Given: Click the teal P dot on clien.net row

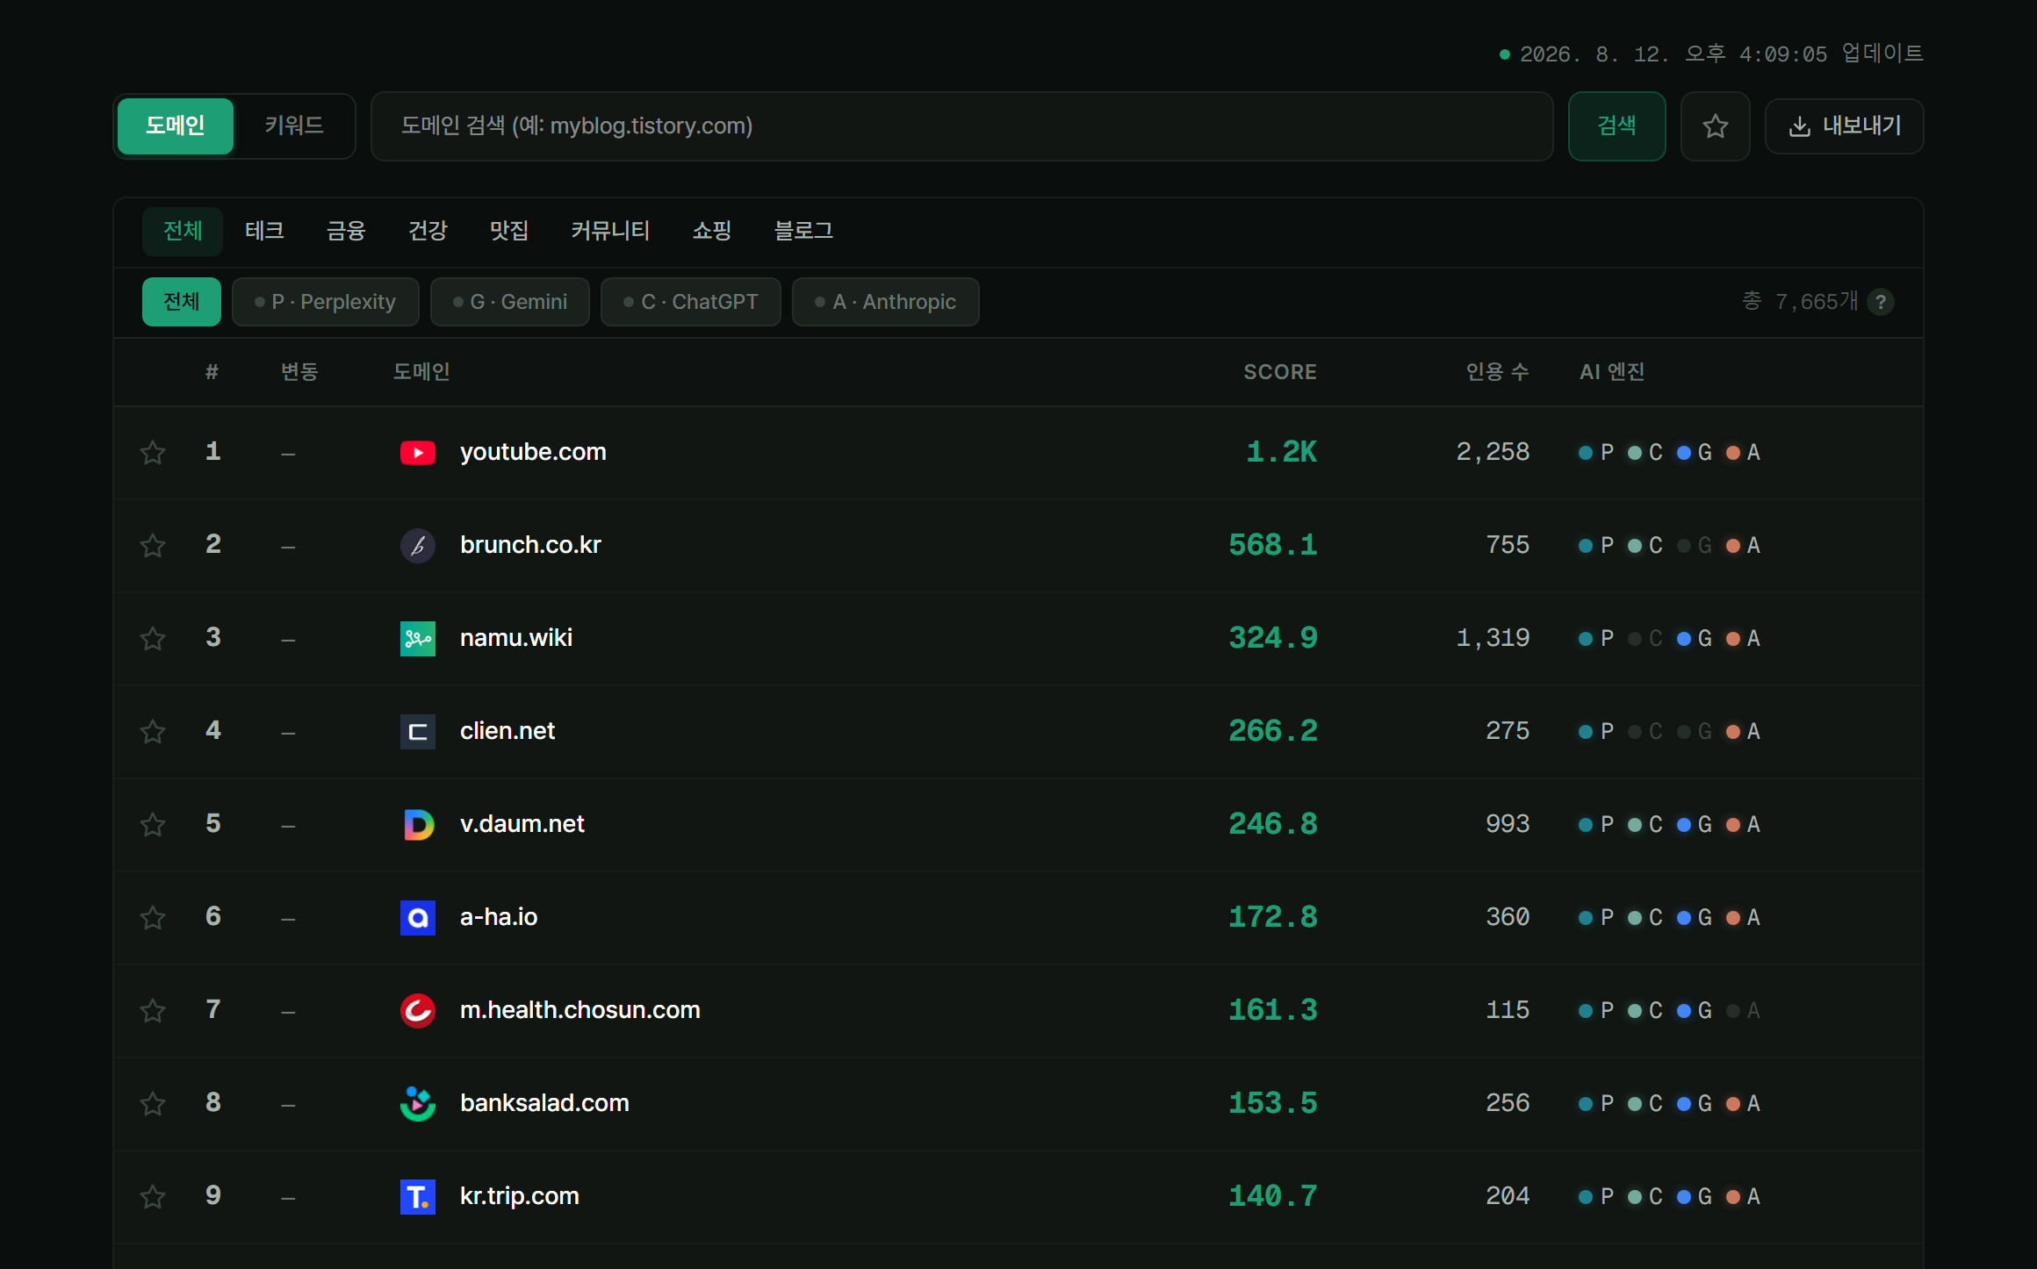Looking at the screenshot, I should click(x=1586, y=732).
